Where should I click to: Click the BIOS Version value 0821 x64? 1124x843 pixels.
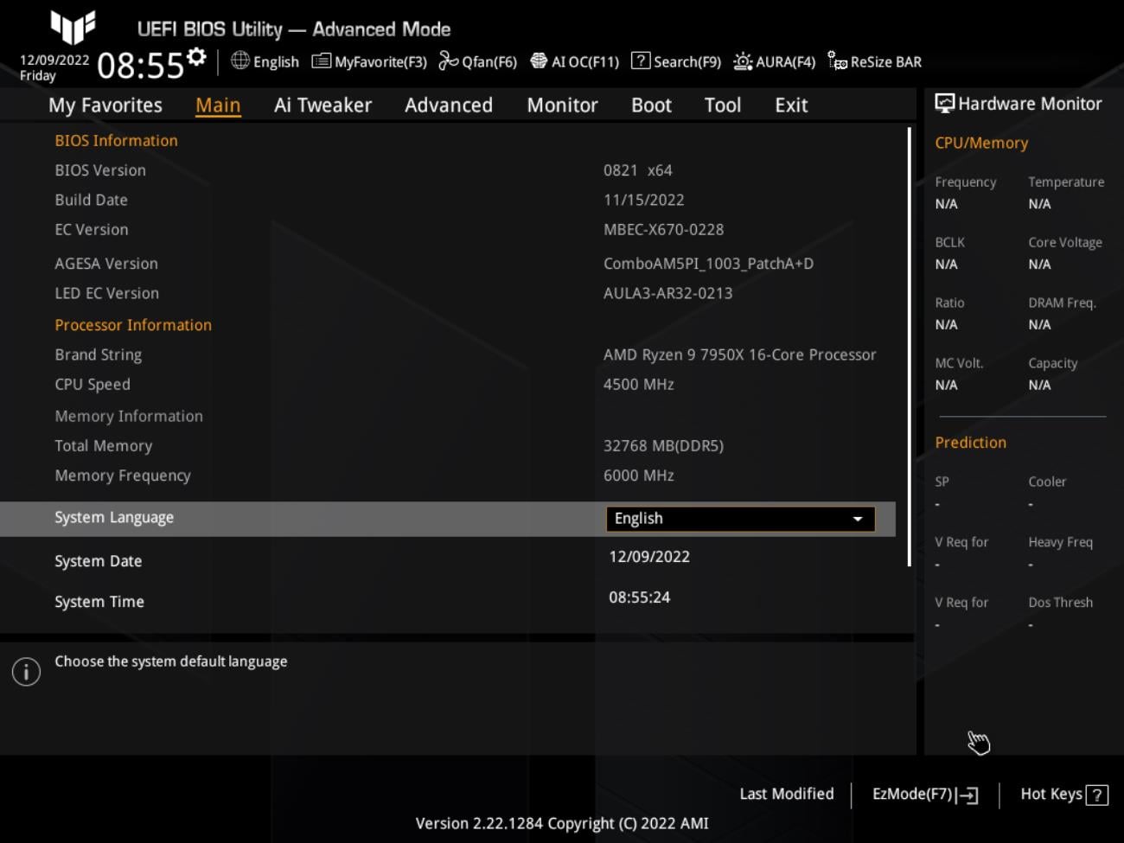point(637,170)
